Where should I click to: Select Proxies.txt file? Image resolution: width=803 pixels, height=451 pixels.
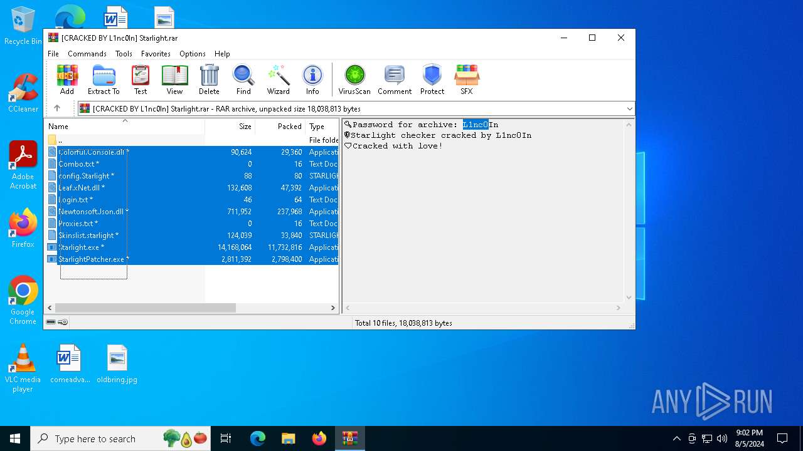(191, 224)
